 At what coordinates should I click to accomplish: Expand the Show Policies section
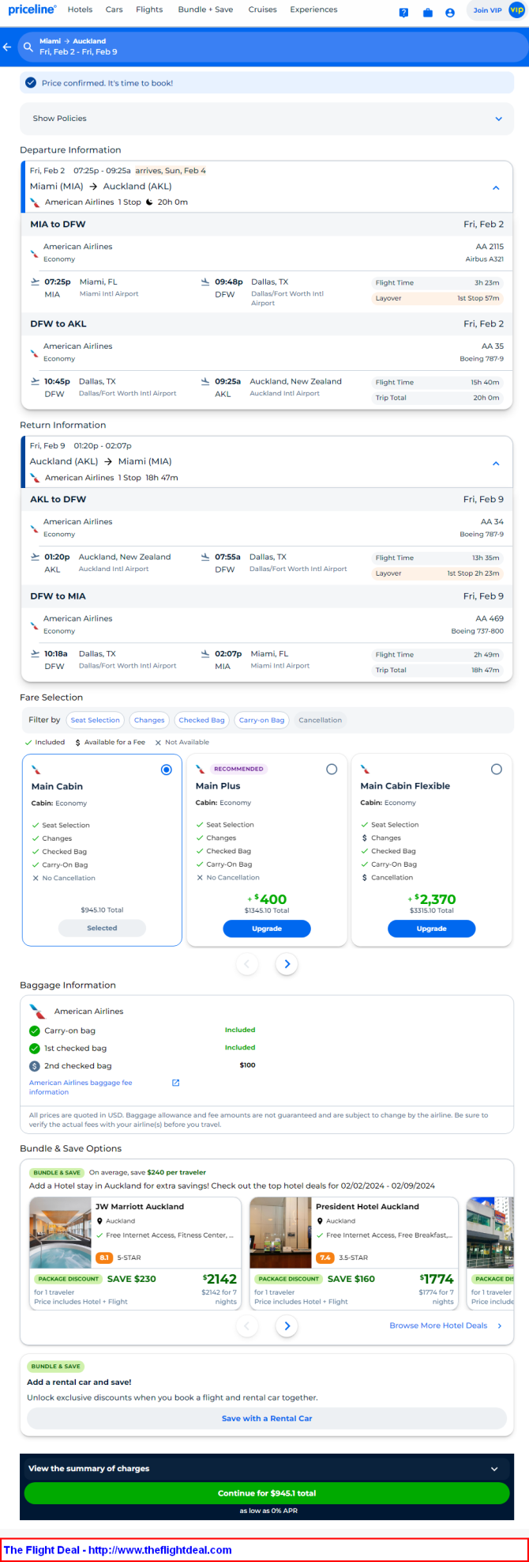[267, 119]
